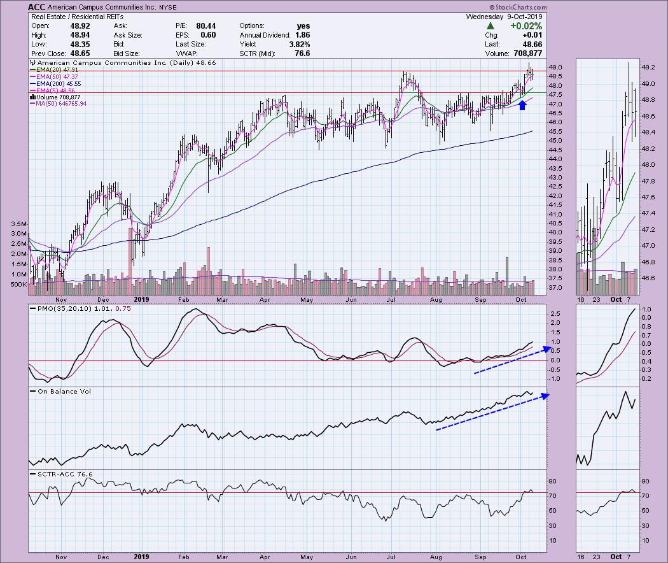668x563 pixels.
Task: Click the 3.5M volume axis label
Action: pyautogui.click(x=19, y=224)
